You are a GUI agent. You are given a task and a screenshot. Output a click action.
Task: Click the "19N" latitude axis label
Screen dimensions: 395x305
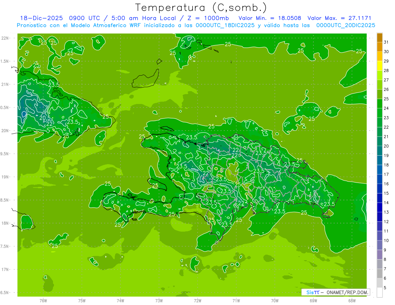click(6, 177)
